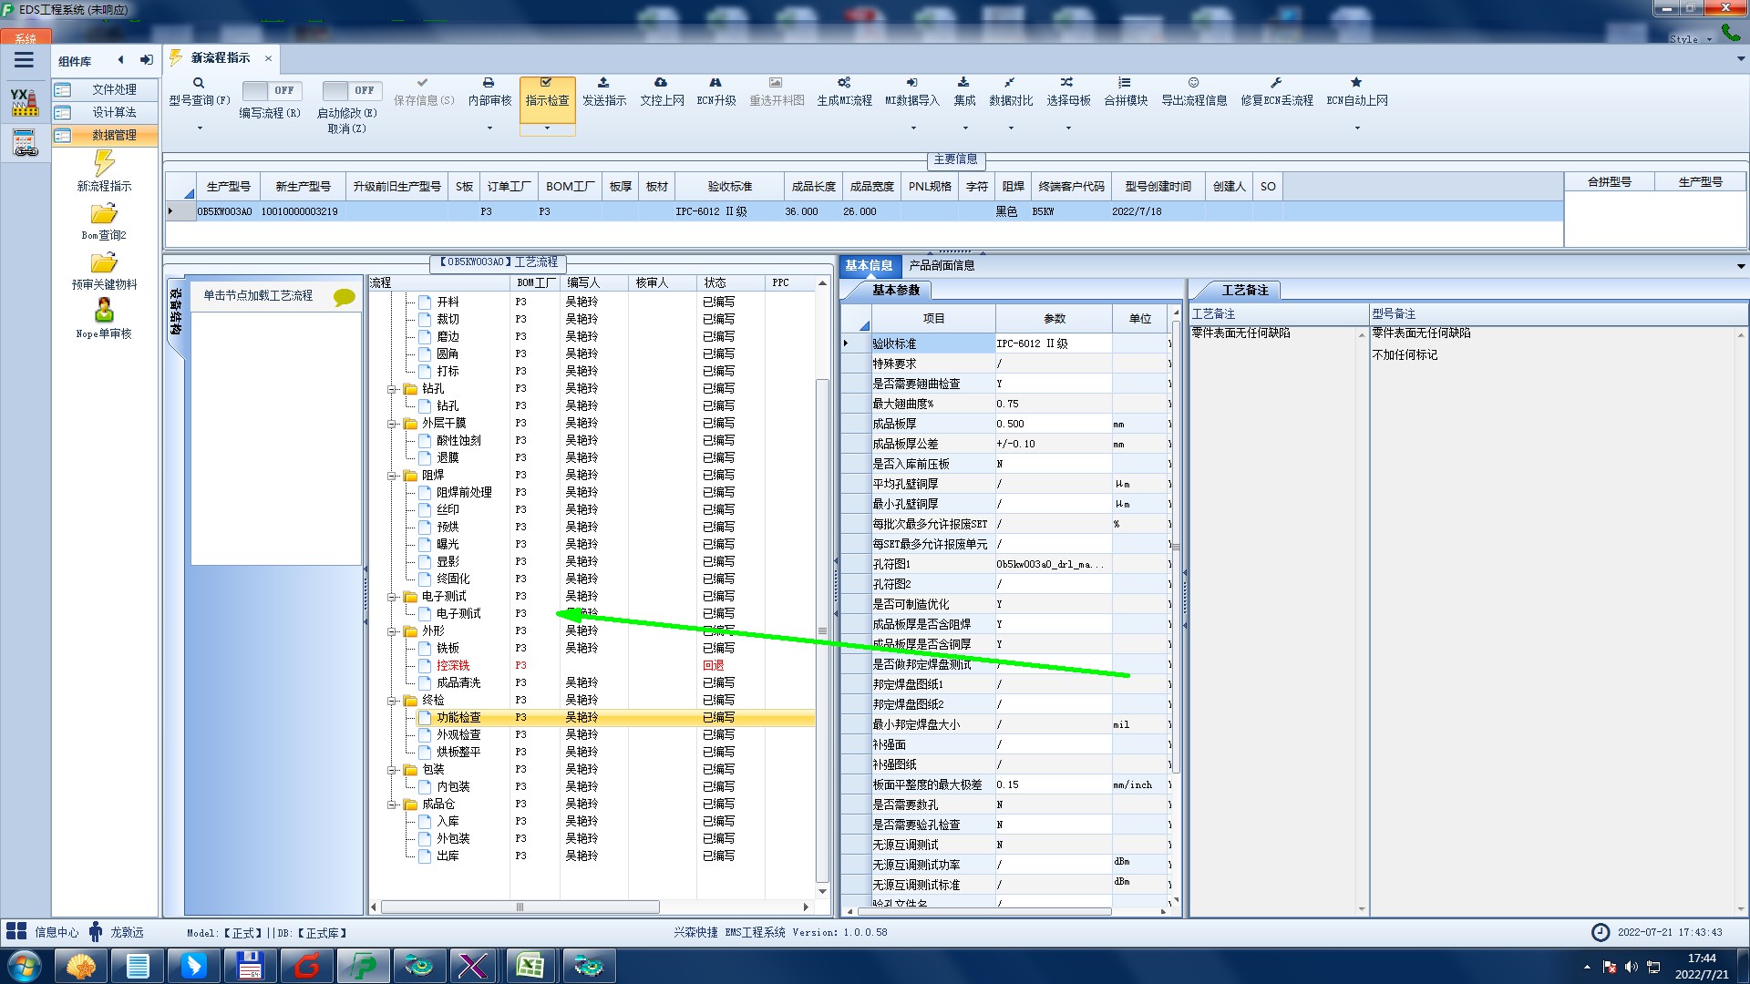Click the 型号查询 search icon

199,83
